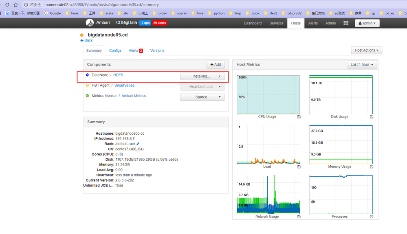Click save icon under Processes chart
Screen dimensions: 407x234
tap(372, 217)
